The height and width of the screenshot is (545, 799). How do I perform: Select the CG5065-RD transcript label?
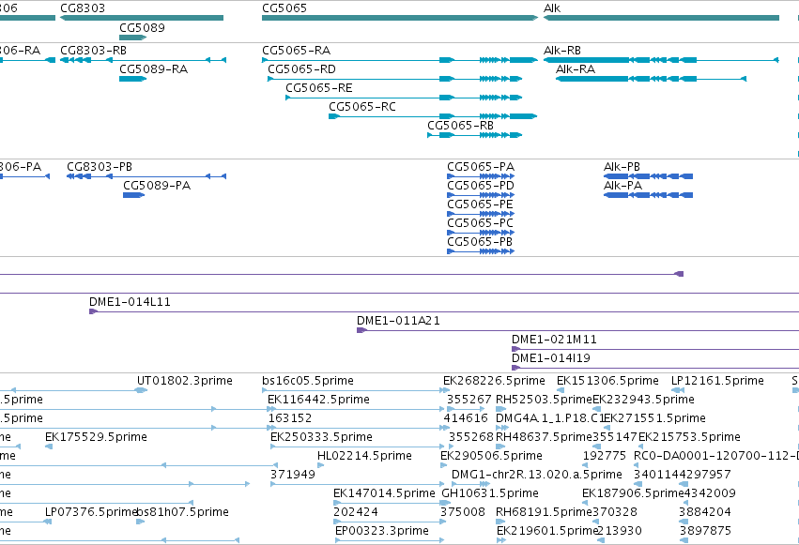point(301,69)
